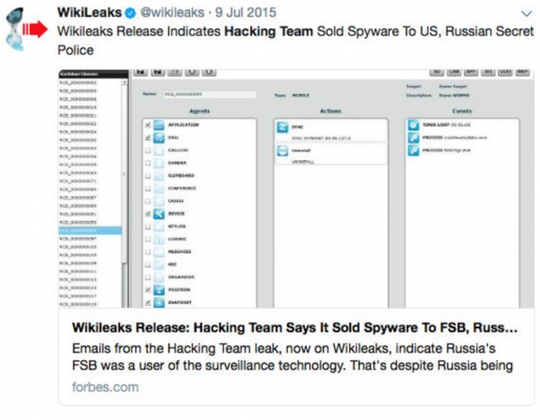Select the Uninstall action icon
Viewport: 540px width, 420px height.
[x=279, y=151]
